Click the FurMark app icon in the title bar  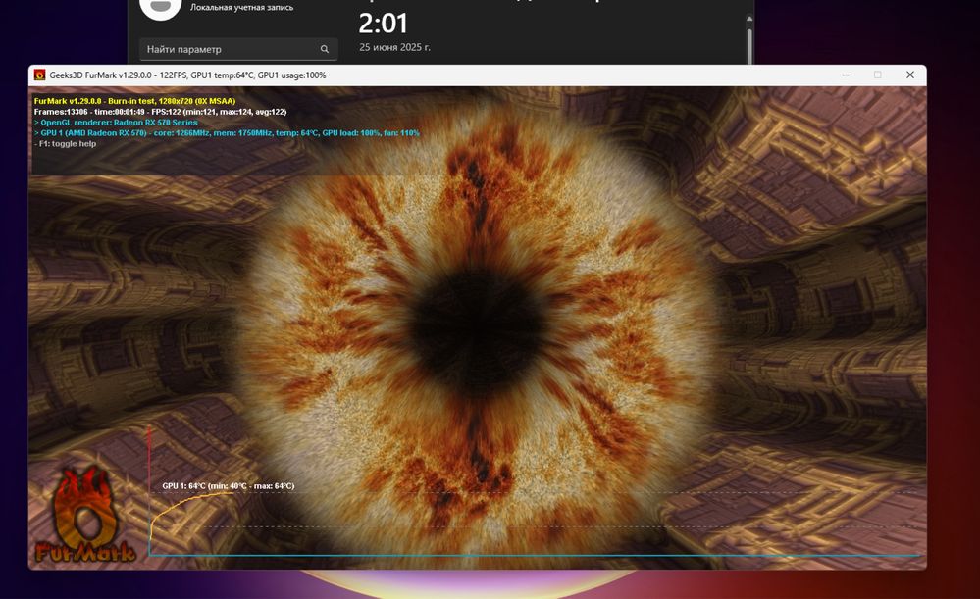39,75
